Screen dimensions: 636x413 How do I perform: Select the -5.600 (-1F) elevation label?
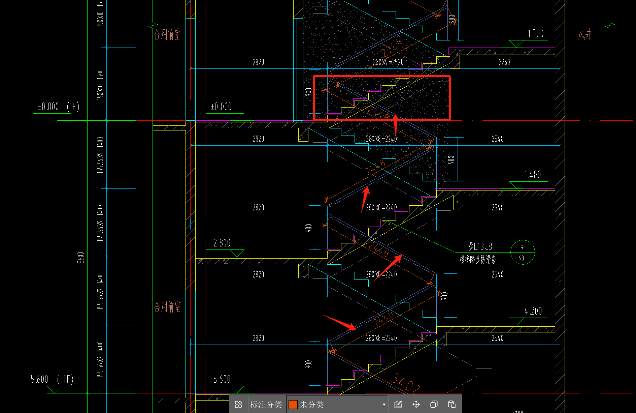click(50, 379)
